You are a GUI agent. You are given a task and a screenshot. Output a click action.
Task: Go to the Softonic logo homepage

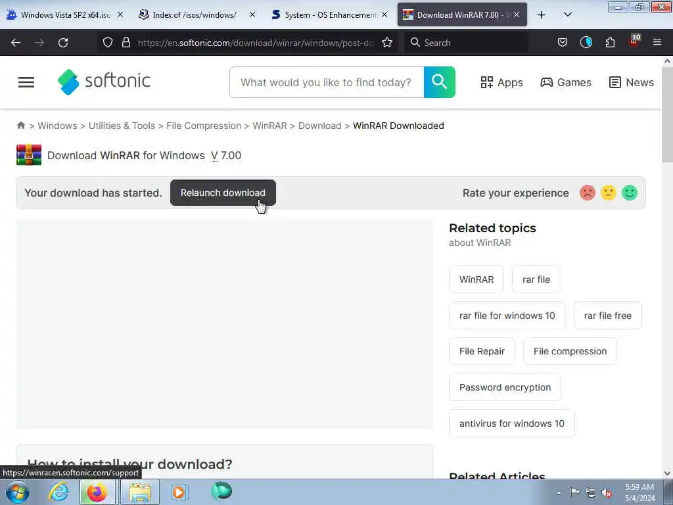pyautogui.click(x=104, y=82)
